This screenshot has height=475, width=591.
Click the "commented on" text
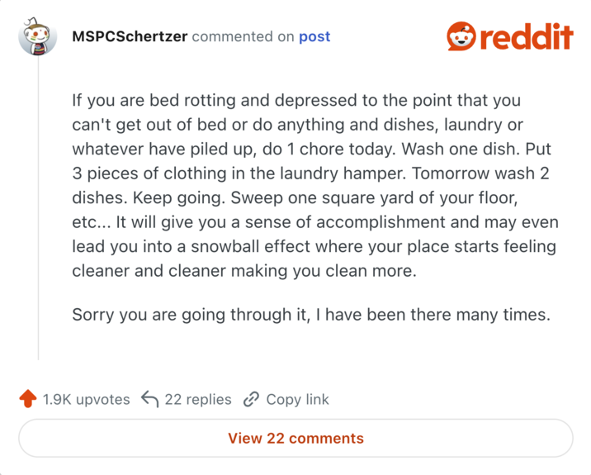pos(243,36)
